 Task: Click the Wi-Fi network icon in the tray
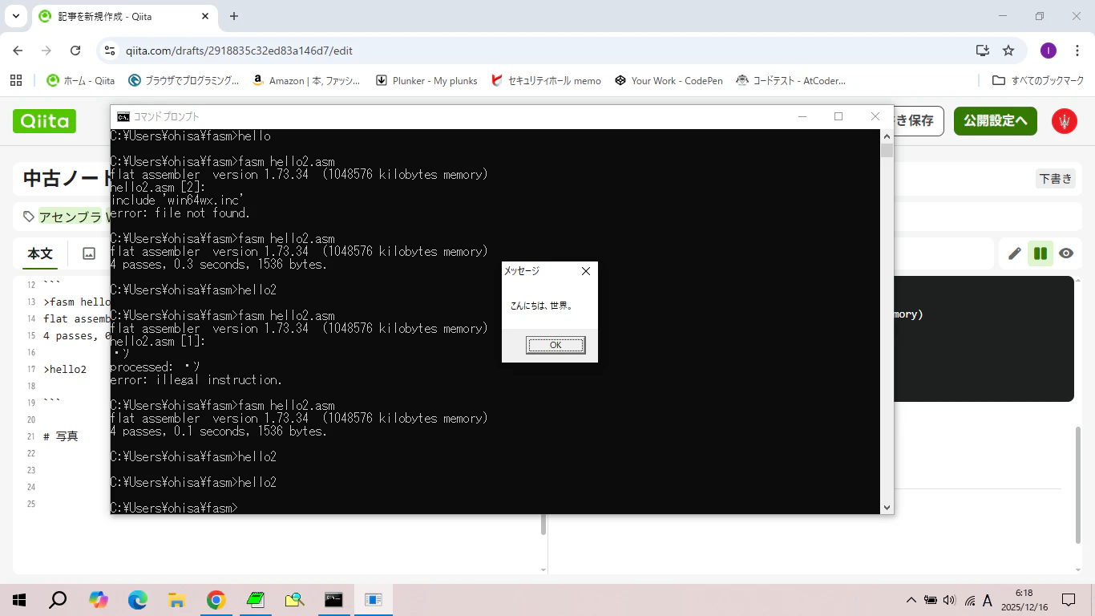[970, 600]
